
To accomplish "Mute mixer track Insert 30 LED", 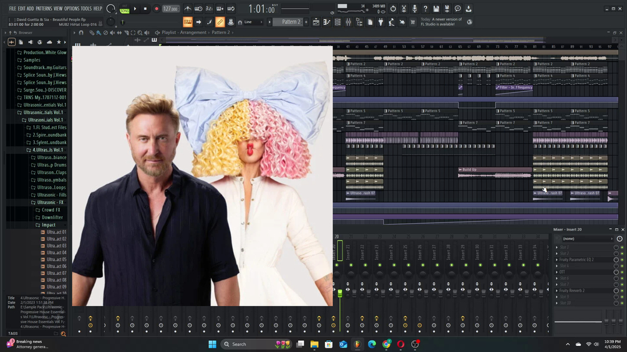I will coord(480,265).
